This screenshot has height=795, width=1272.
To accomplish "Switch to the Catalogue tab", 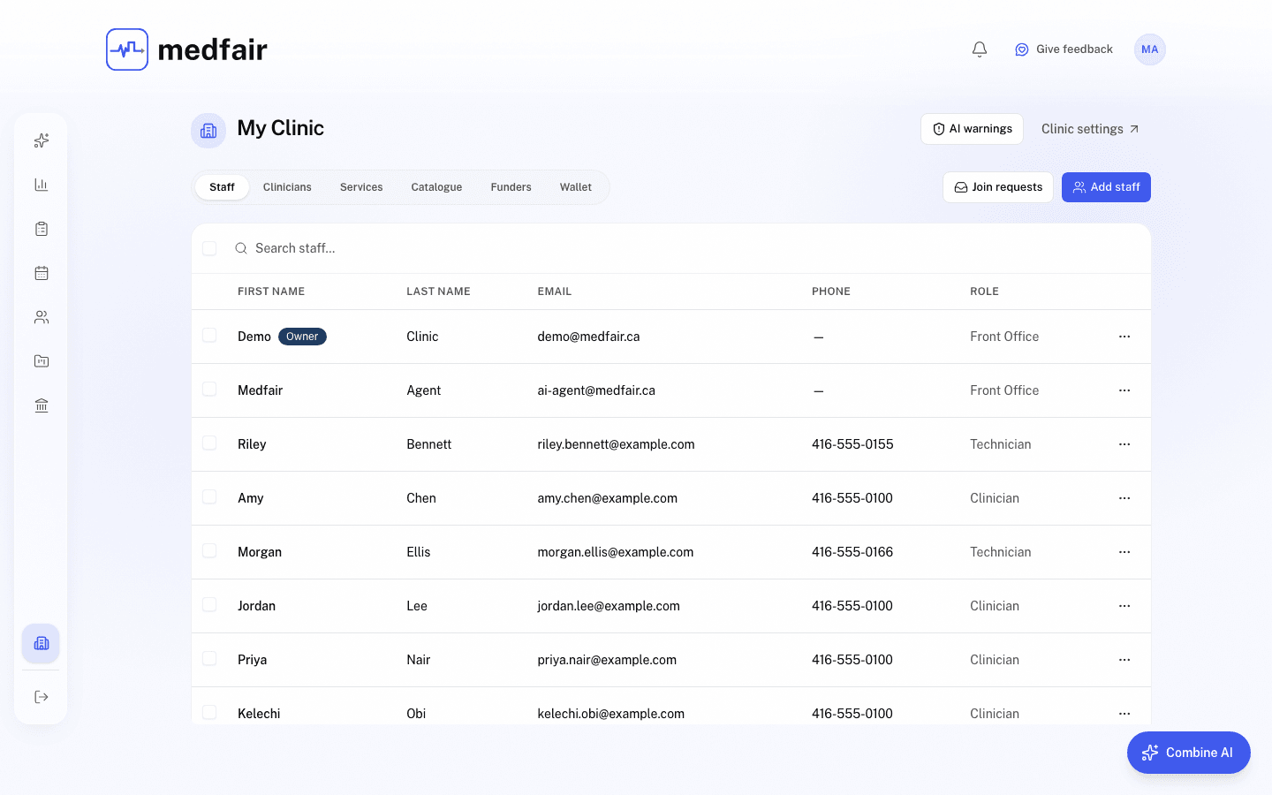I will [436, 187].
